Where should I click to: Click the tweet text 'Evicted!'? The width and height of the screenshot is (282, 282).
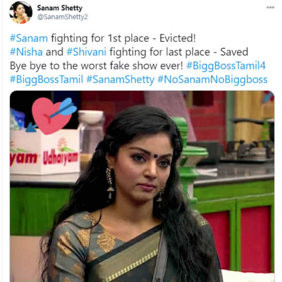(178, 38)
